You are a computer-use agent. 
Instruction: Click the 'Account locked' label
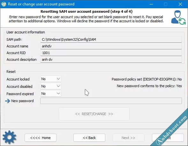[18, 79]
